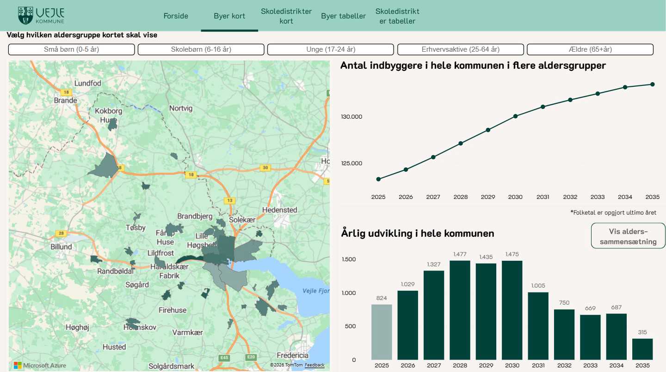The width and height of the screenshot is (666, 372).
Task: Click the Vejle Kommune logo
Action: point(41,16)
